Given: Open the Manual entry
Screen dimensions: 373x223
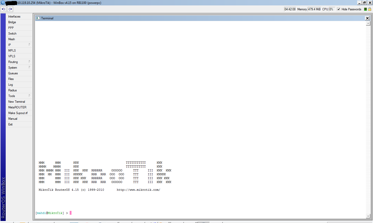Looking at the screenshot, I should coord(19,119).
